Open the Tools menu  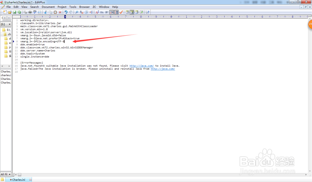click(73, 7)
